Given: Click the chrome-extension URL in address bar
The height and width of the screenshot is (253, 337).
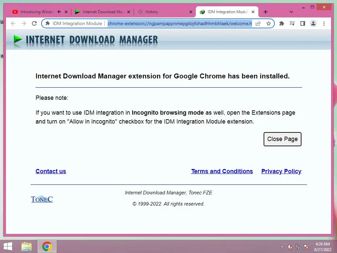Looking at the screenshot, I should click(180, 23).
